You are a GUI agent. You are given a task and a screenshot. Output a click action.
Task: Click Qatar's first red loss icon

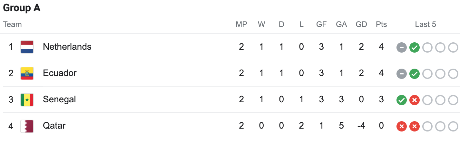coord(401,126)
